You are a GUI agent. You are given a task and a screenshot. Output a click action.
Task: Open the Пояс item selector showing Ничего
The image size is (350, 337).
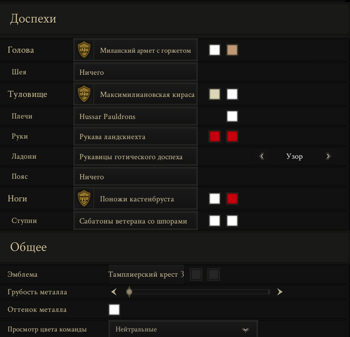[136, 176]
